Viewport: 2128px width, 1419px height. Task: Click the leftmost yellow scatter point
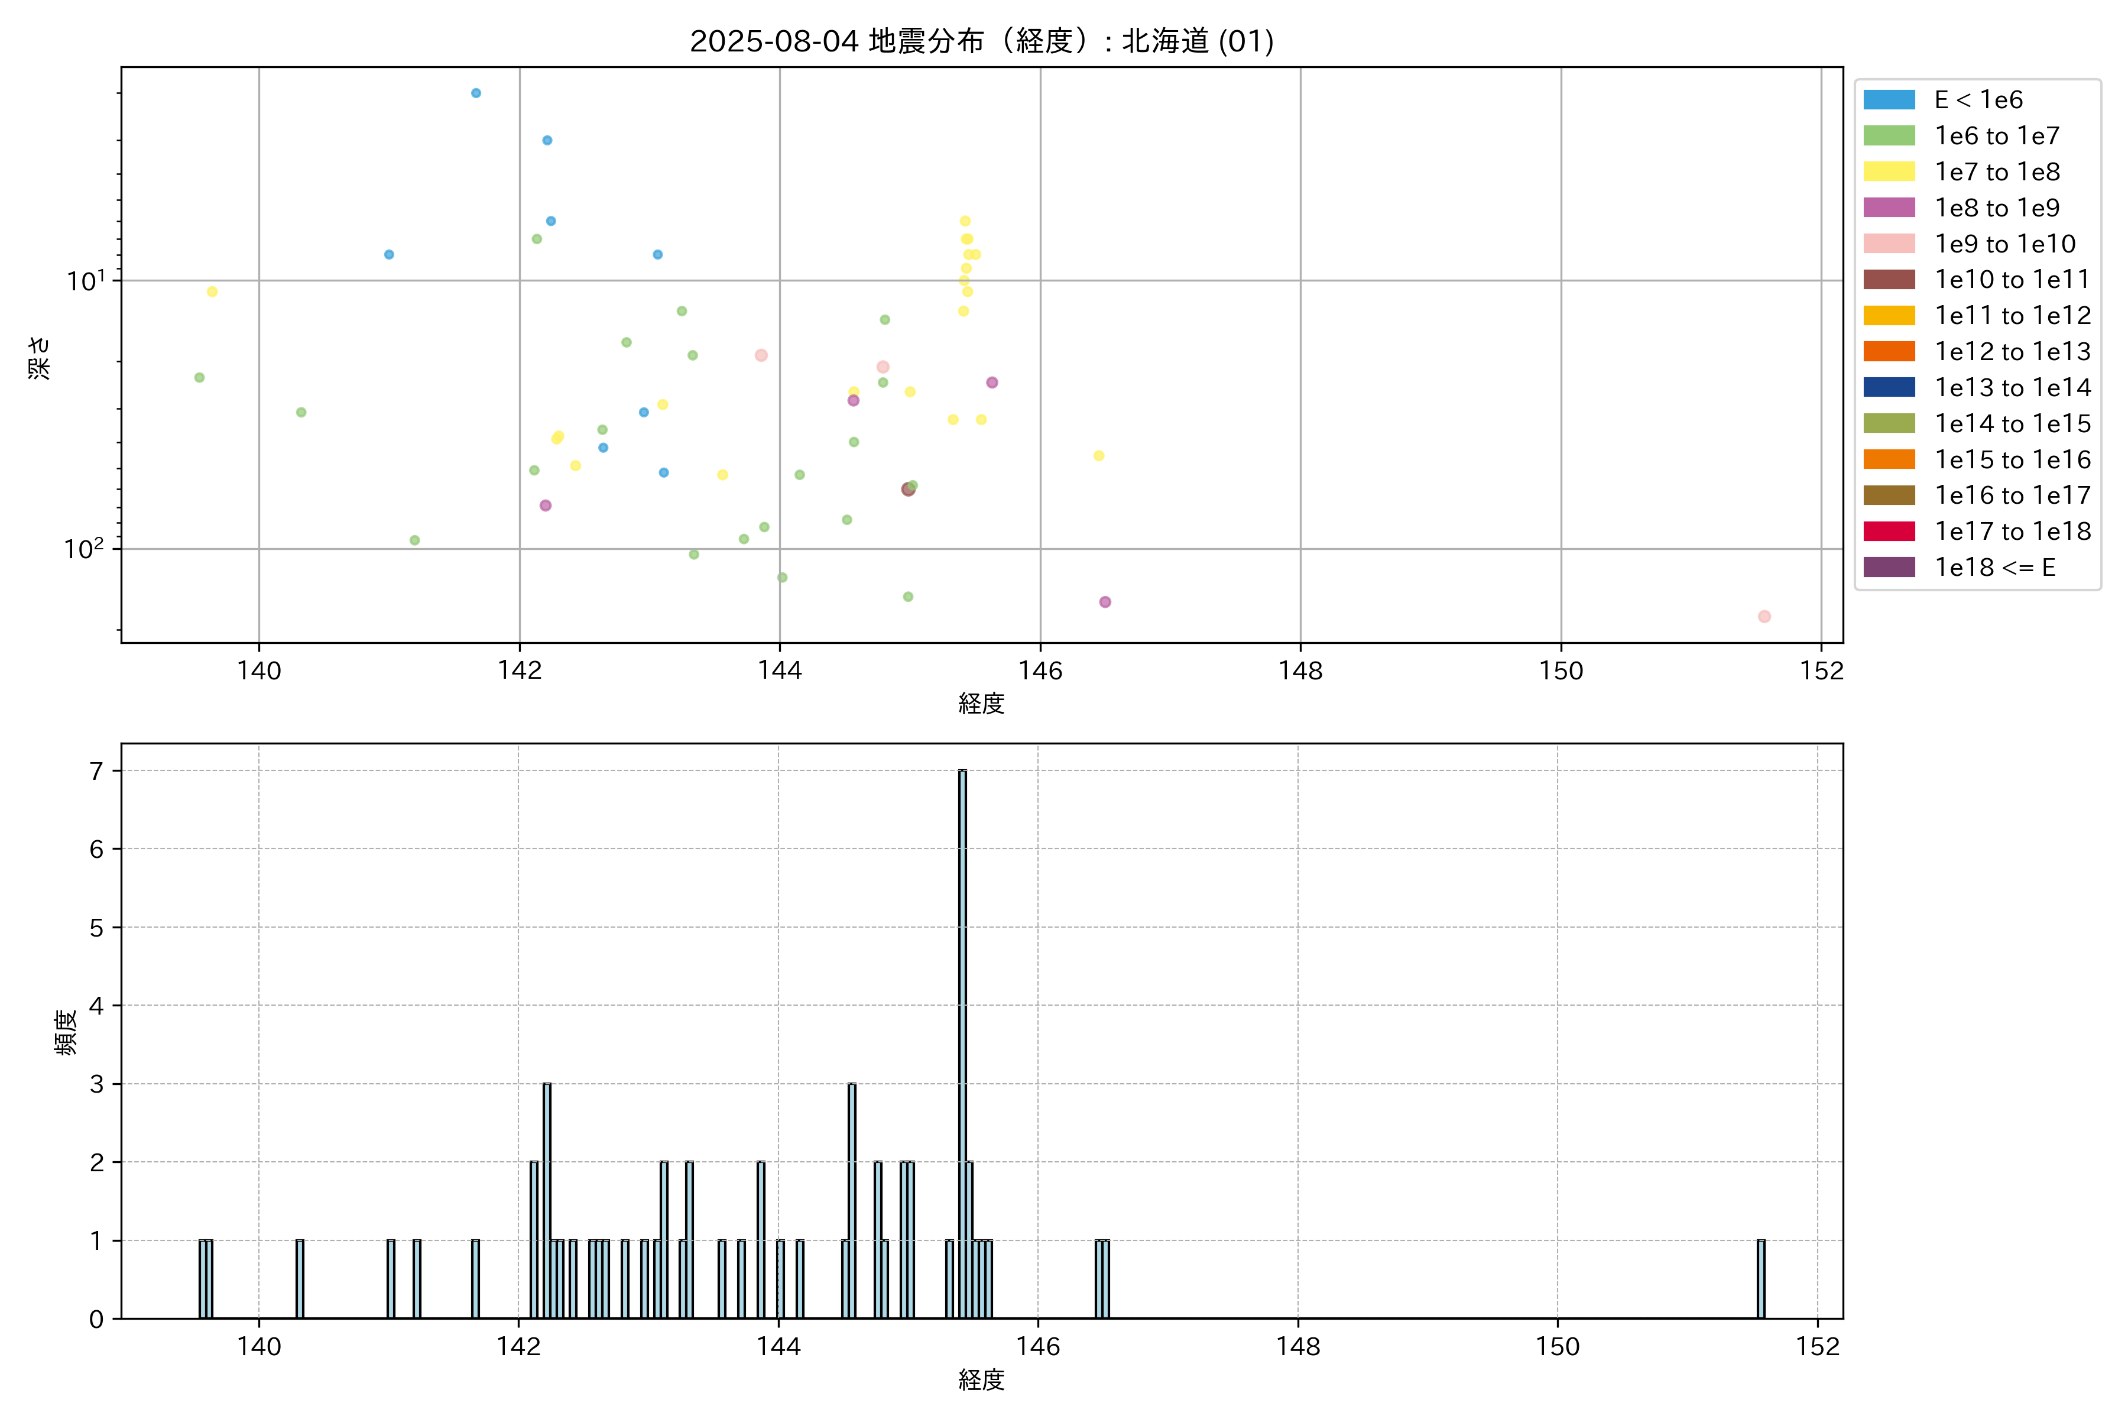point(212,291)
